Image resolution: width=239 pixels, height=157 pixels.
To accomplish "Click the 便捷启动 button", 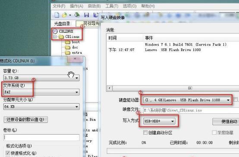I will coord(226,122).
